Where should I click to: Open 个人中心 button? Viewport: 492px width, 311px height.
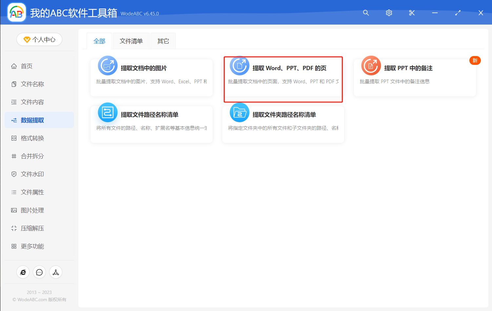click(x=39, y=39)
